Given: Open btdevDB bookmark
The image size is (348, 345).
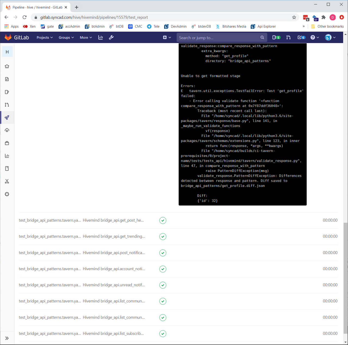Looking at the screenshot, I should (201, 26).
